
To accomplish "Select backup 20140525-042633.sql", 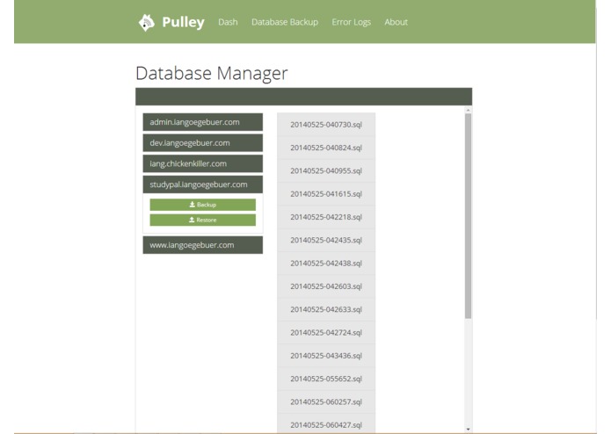I will tap(326, 309).
